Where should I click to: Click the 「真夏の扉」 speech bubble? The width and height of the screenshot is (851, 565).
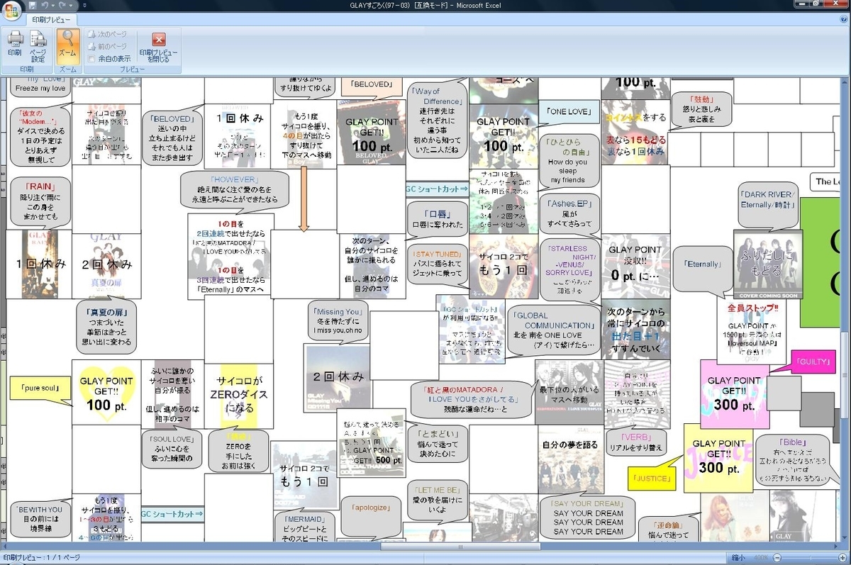(106, 326)
